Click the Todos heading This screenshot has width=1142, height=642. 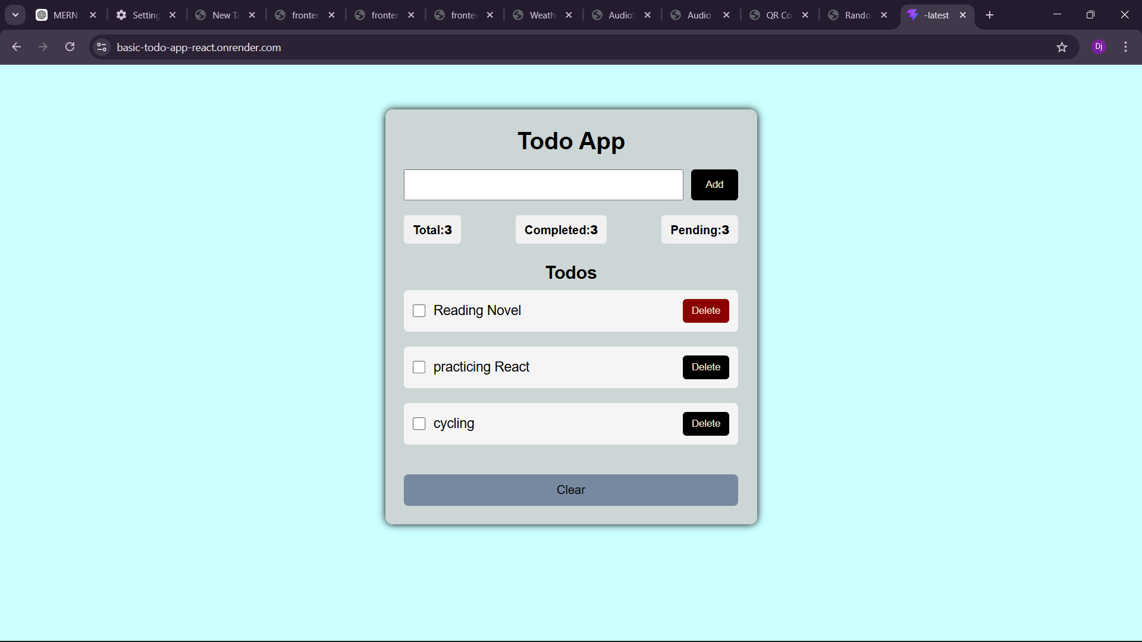click(571, 272)
